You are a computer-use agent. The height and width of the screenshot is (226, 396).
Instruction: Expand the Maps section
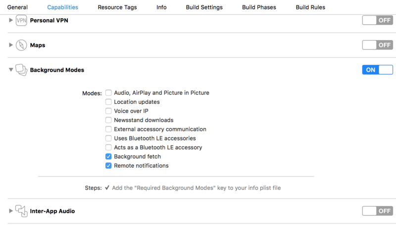click(x=11, y=45)
